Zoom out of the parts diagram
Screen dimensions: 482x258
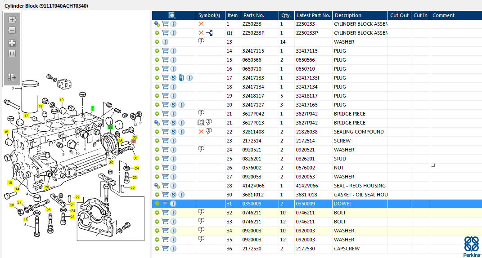click(x=12, y=30)
